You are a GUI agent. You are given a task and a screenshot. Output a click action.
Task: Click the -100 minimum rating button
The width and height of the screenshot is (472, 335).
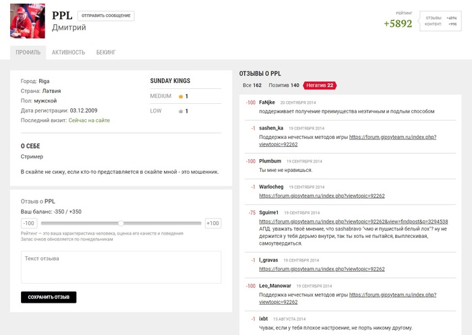click(29, 223)
